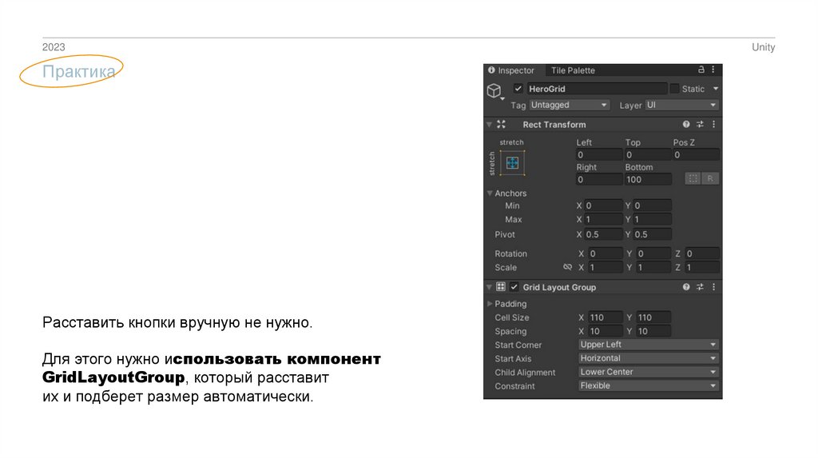Click the Rotation X field
Viewport: 818px width, 459px height.
(x=606, y=253)
